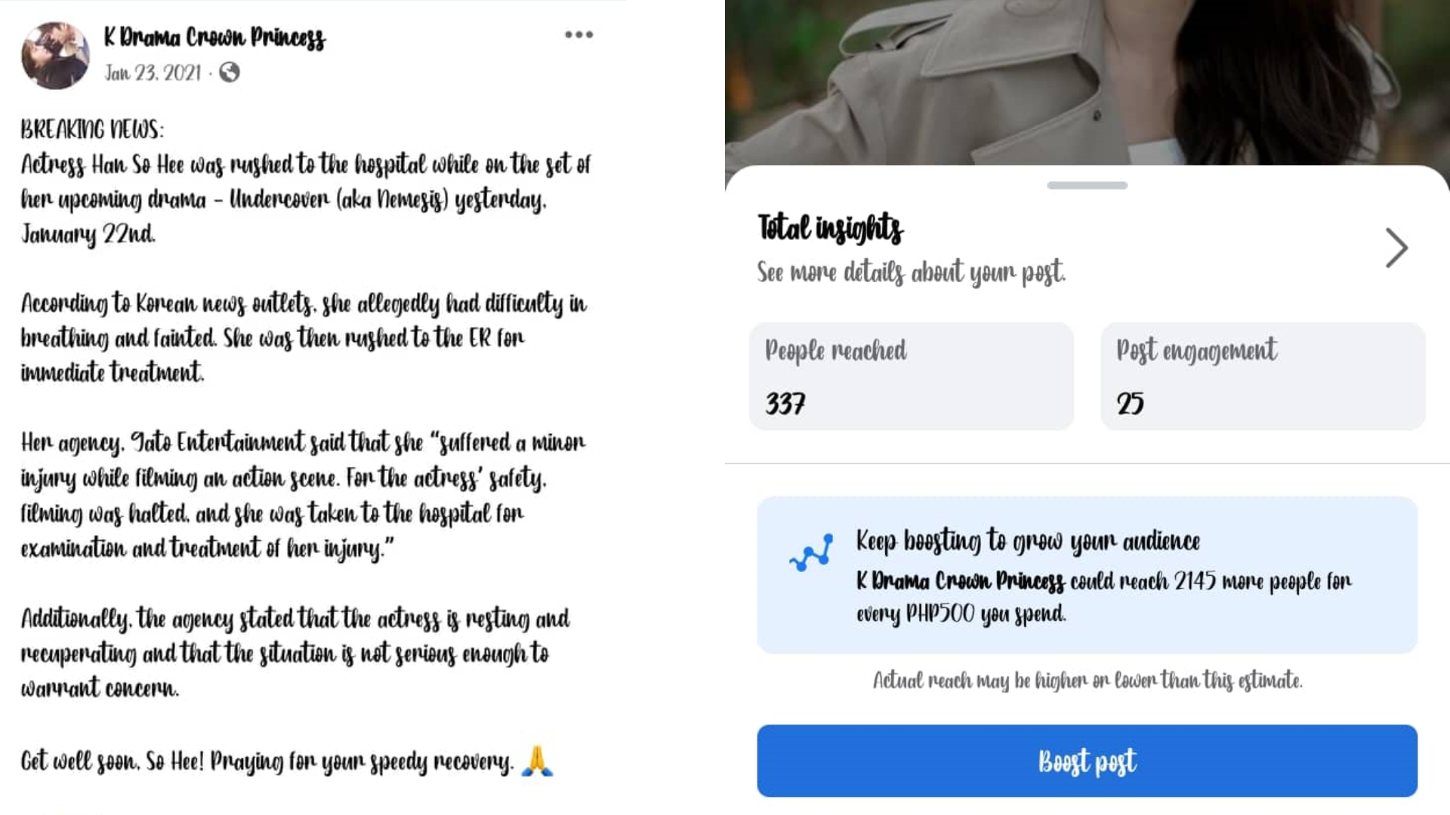Click the BREAKING NEWS post text

coord(91,130)
